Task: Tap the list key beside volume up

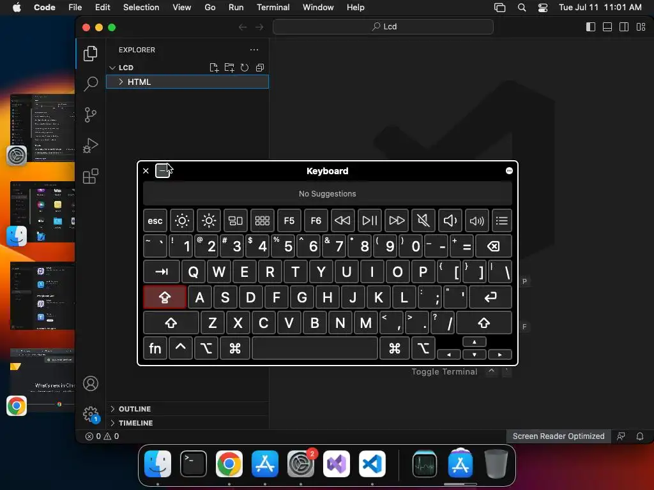Action: pos(502,220)
